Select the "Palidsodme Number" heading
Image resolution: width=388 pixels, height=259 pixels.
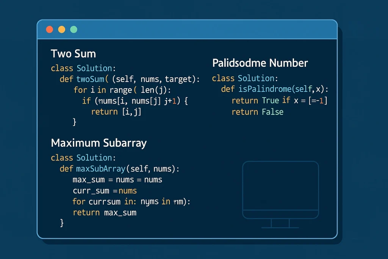pyautogui.click(x=260, y=63)
